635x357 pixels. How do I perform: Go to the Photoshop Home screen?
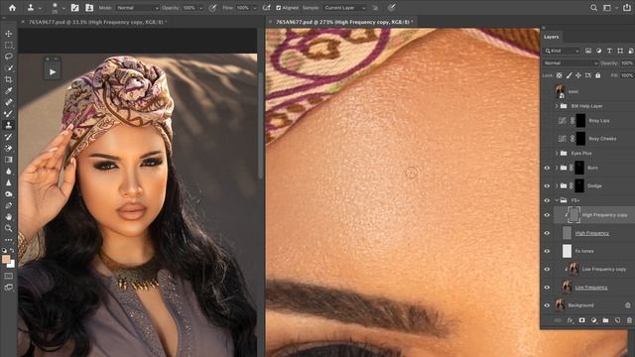[x=12, y=8]
